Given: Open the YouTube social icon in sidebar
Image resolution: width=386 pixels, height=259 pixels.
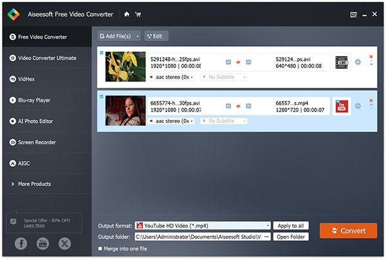Looking at the screenshot, I should tap(43, 244).
